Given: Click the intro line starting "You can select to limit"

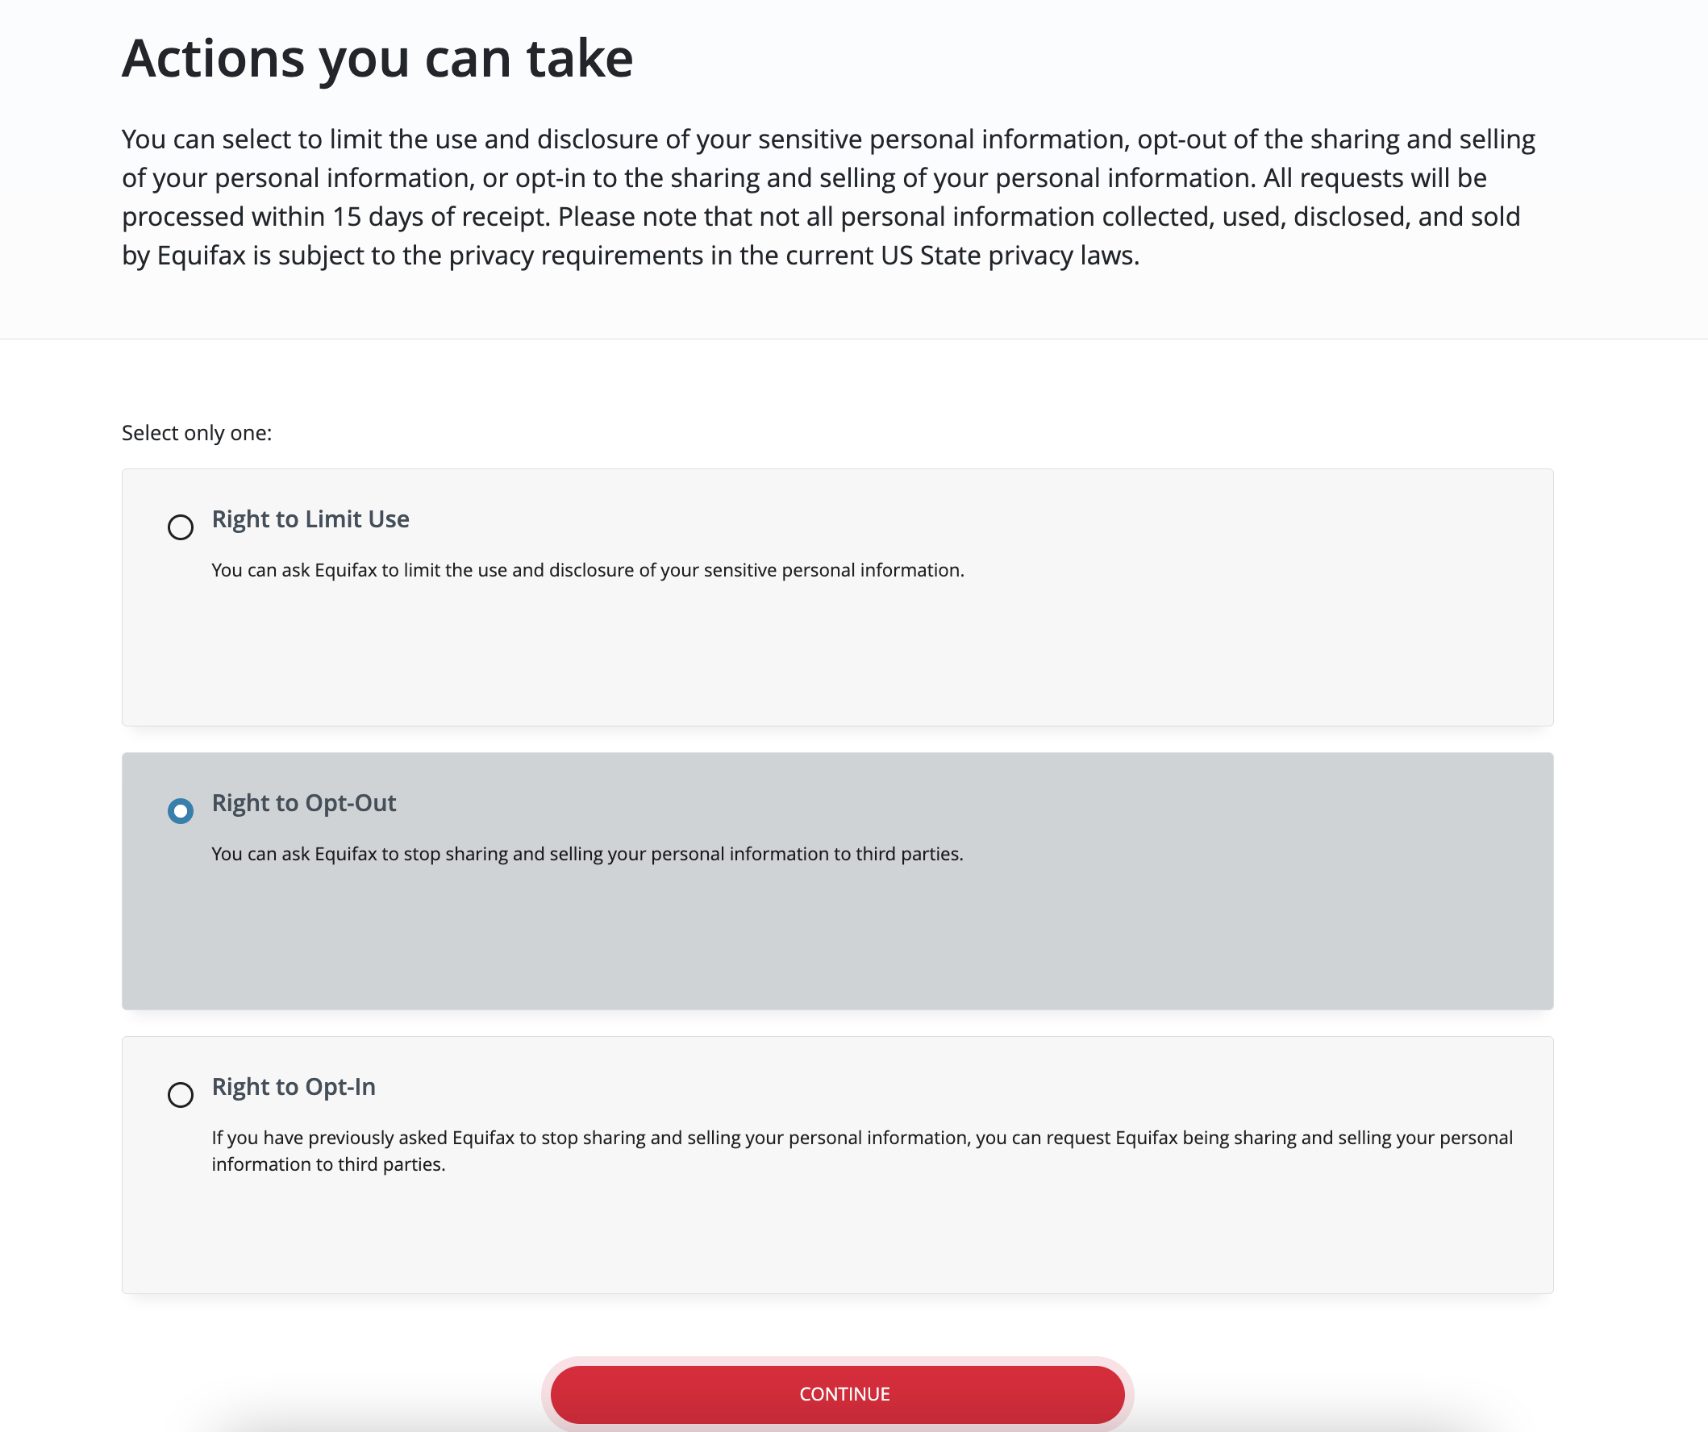Looking at the screenshot, I should 829,139.
